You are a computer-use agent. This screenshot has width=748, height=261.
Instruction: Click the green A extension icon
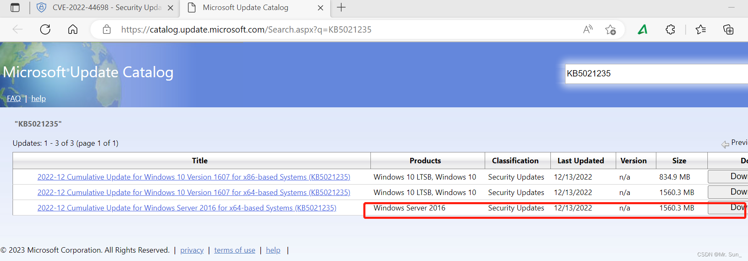pyautogui.click(x=643, y=29)
